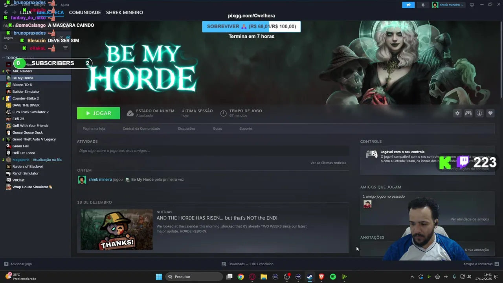This screenshot has height=283, width=503.
Task: Select Builder Simulator in library
Action: pyautogui.click(x=36, y=92)
